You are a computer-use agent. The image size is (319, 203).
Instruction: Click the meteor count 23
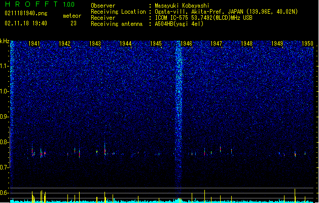[74, 23]
